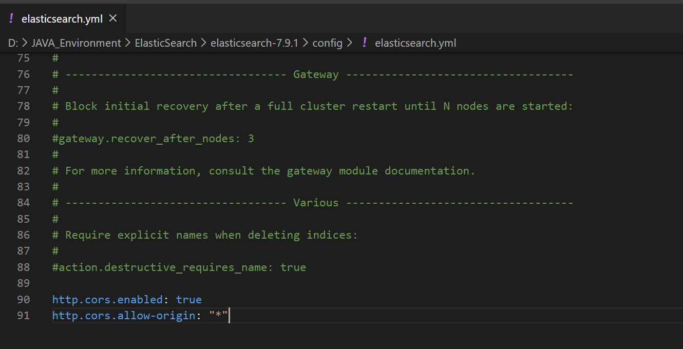683x349 pixels.
Task: Open the ElasticSearch breadcrumb folder
Action: 166,43
